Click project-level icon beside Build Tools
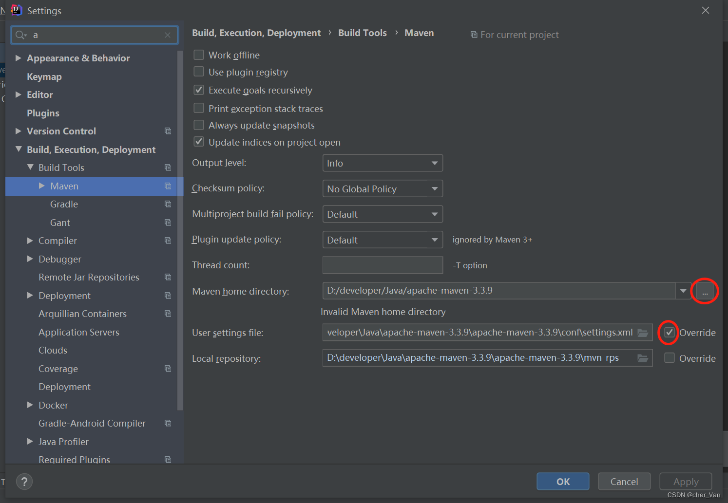The image size is (728, 503). [168, 168]
